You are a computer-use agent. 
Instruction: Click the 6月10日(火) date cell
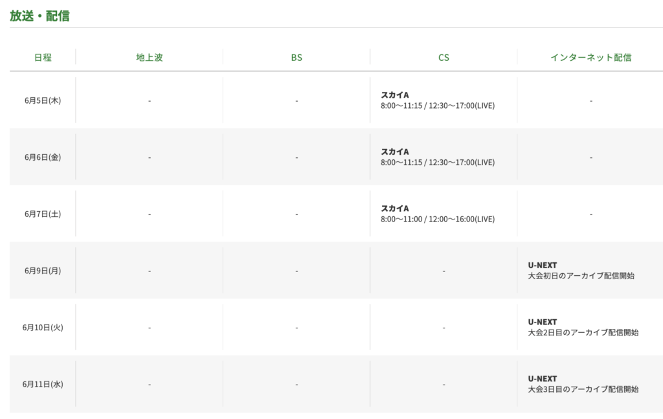coord(43,327)
